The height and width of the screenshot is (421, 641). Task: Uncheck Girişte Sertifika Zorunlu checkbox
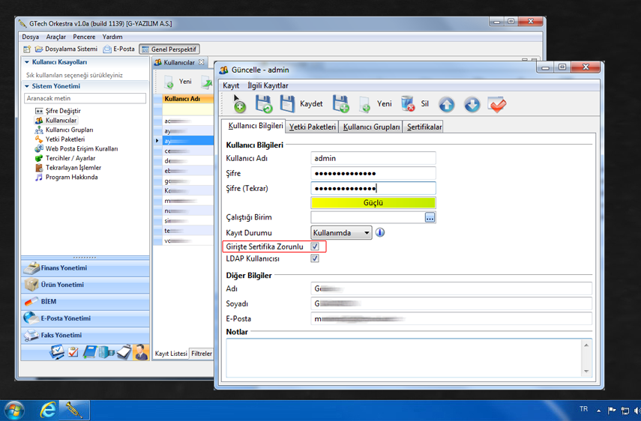315,246
